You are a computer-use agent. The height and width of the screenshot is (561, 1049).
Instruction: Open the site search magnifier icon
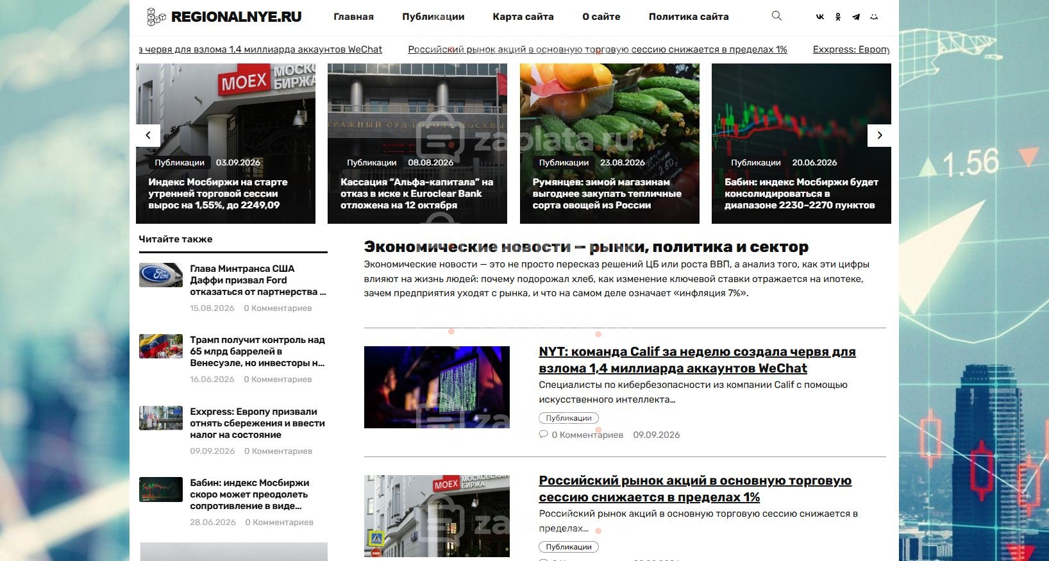(776, 16)
